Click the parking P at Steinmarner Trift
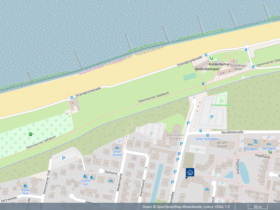Image resolution: width=280 pixels, height=210 pixels. (63, 158)
